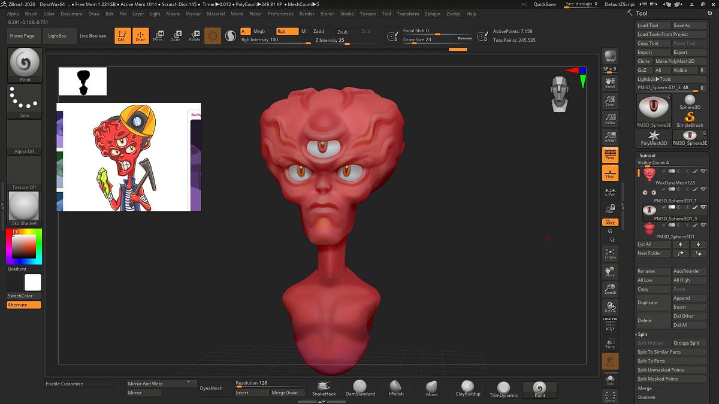Enable Transp transparency mode
Screen dimensions: 719x404
(x=610, y=343)
